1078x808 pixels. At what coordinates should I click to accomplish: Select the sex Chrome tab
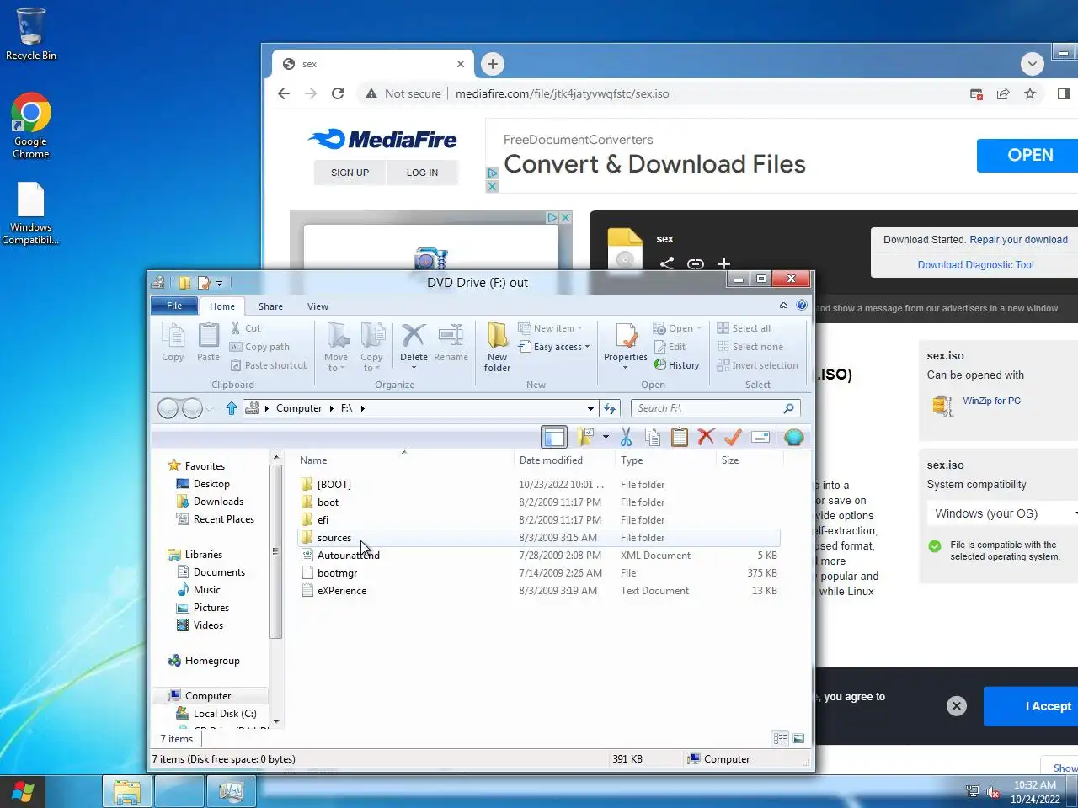pos(373,64)
